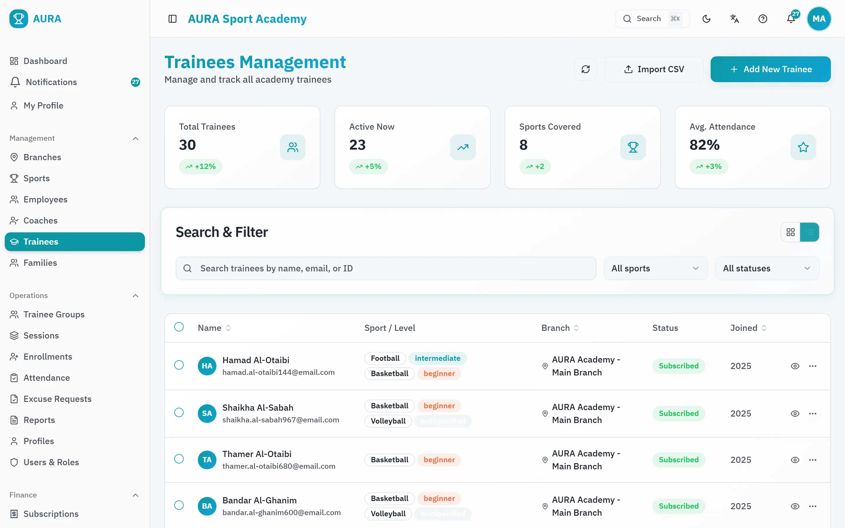
Task: Go to Coaches in sidebar
Action: [x=75, y=221]
